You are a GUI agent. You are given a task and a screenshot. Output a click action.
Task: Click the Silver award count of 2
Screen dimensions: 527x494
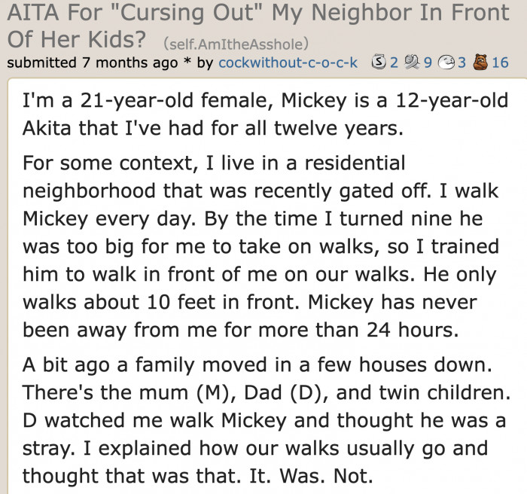[394, 63]
